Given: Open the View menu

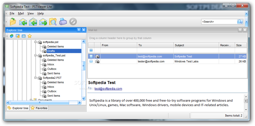Looking at the screenshot, I should click(31, 14).
